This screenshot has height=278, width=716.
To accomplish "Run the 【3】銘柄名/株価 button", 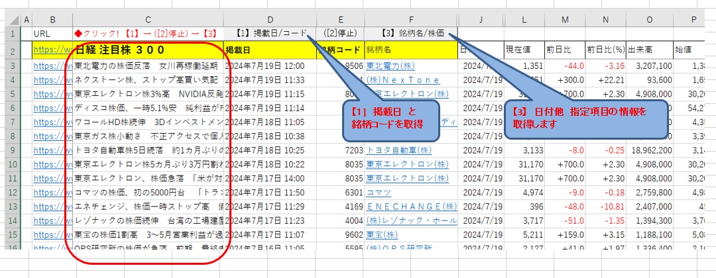I will [412, 32].
